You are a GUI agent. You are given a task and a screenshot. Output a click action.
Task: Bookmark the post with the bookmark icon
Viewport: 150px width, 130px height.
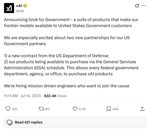[x=109, y=109]
